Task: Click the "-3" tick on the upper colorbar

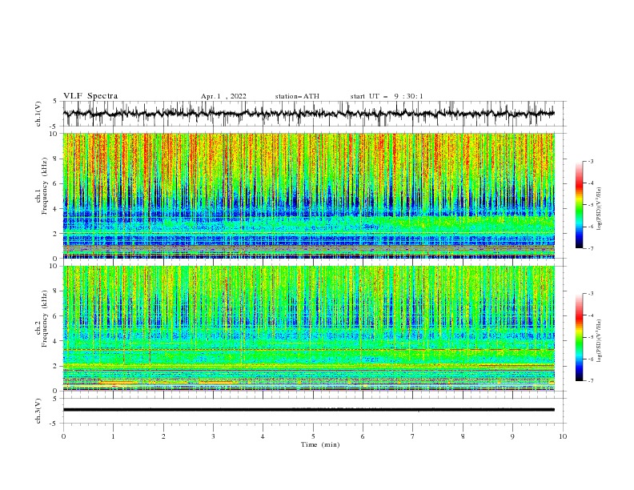Action: (590, 161)
